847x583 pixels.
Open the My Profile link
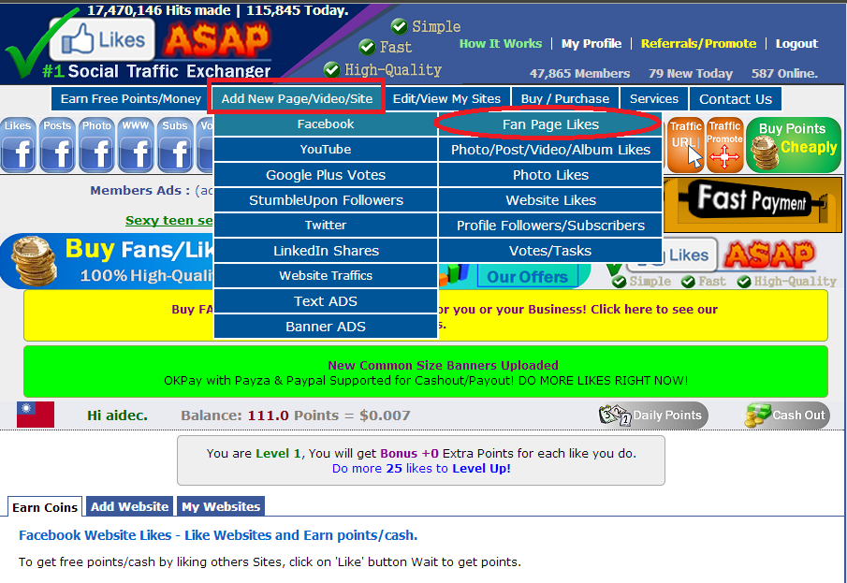click(591, 44)
